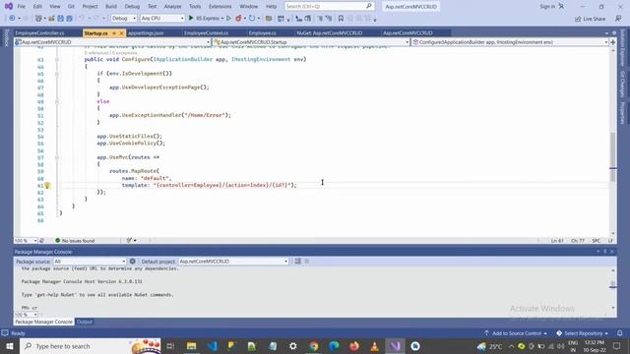The image size is (630, 354).
Task: Click the Type here to search taskbar box
Action: [91, 346]
